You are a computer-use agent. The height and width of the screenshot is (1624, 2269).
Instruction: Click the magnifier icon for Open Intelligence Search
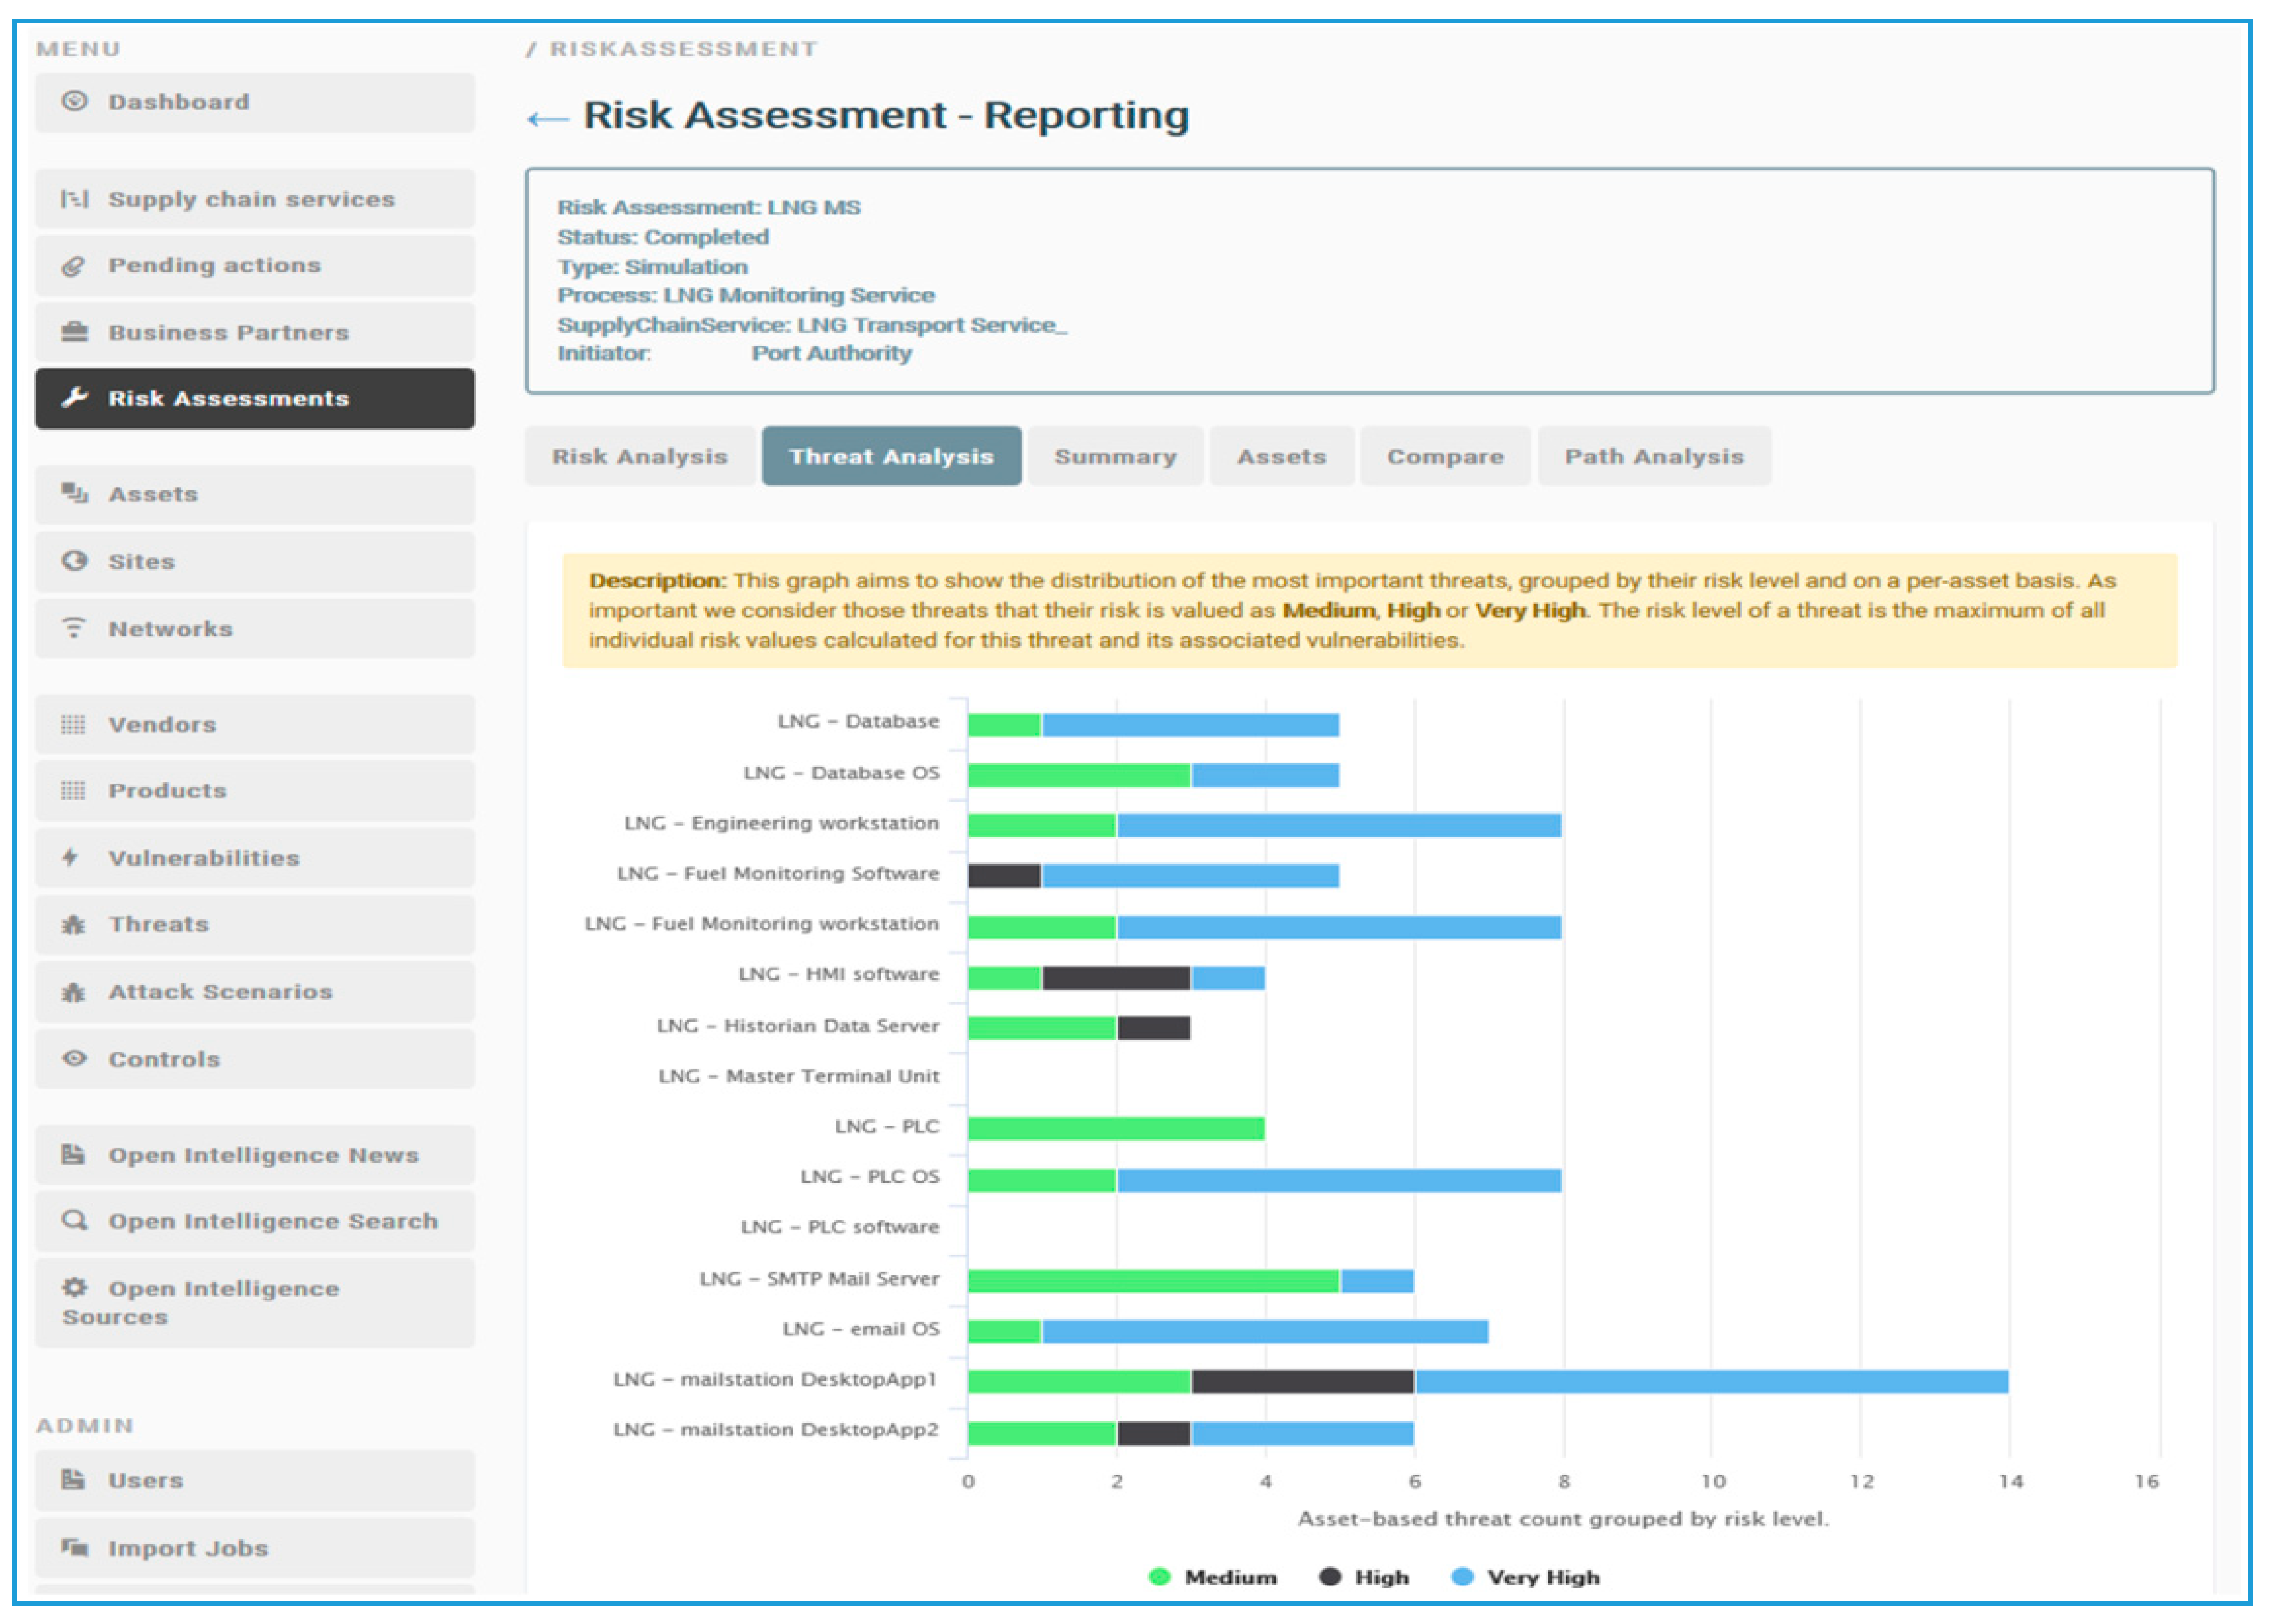tap(74, 1220)
